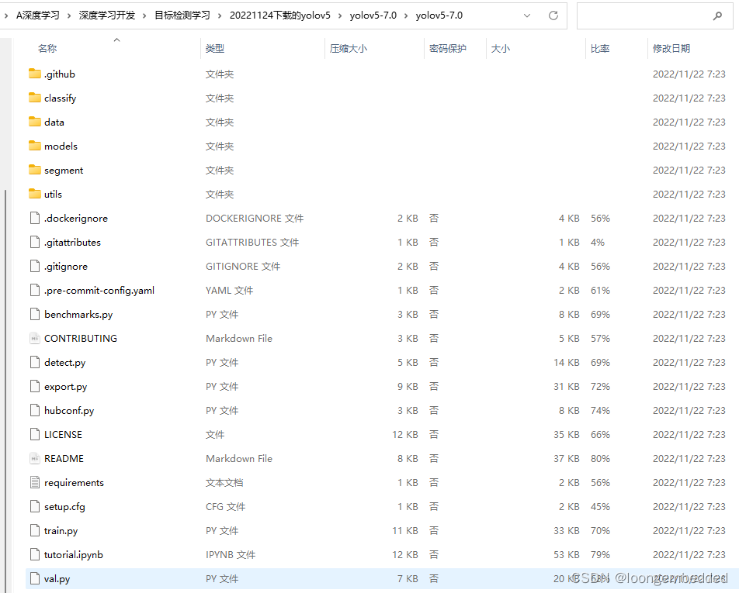Viewport: 739px width, 593px height.
Task: Expand chevron between the two yolov5-7.0 breadcrumbs
Action: coord(406,16)
